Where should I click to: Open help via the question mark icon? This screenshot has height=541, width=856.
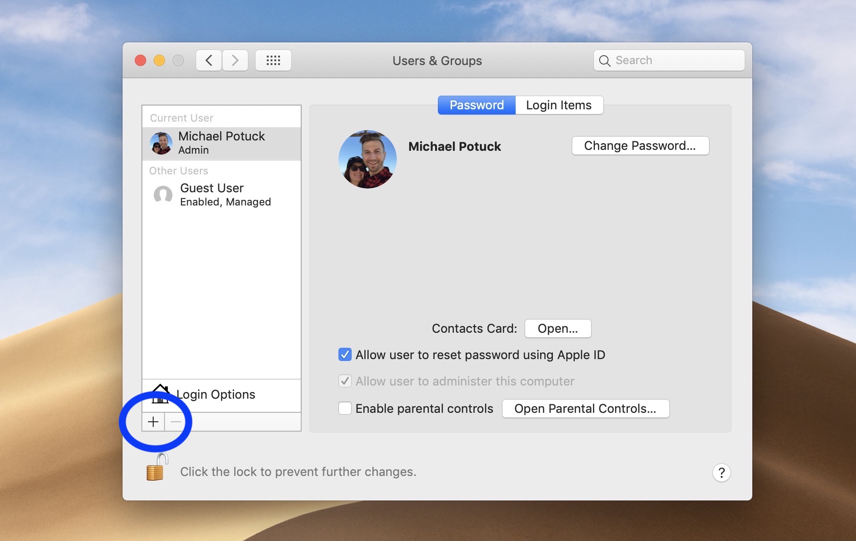pyautogui.click(x=721, y=472)
